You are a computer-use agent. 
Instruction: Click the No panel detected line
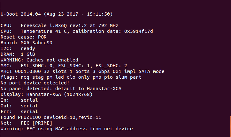pyautogui.click(x=60, y=88)
